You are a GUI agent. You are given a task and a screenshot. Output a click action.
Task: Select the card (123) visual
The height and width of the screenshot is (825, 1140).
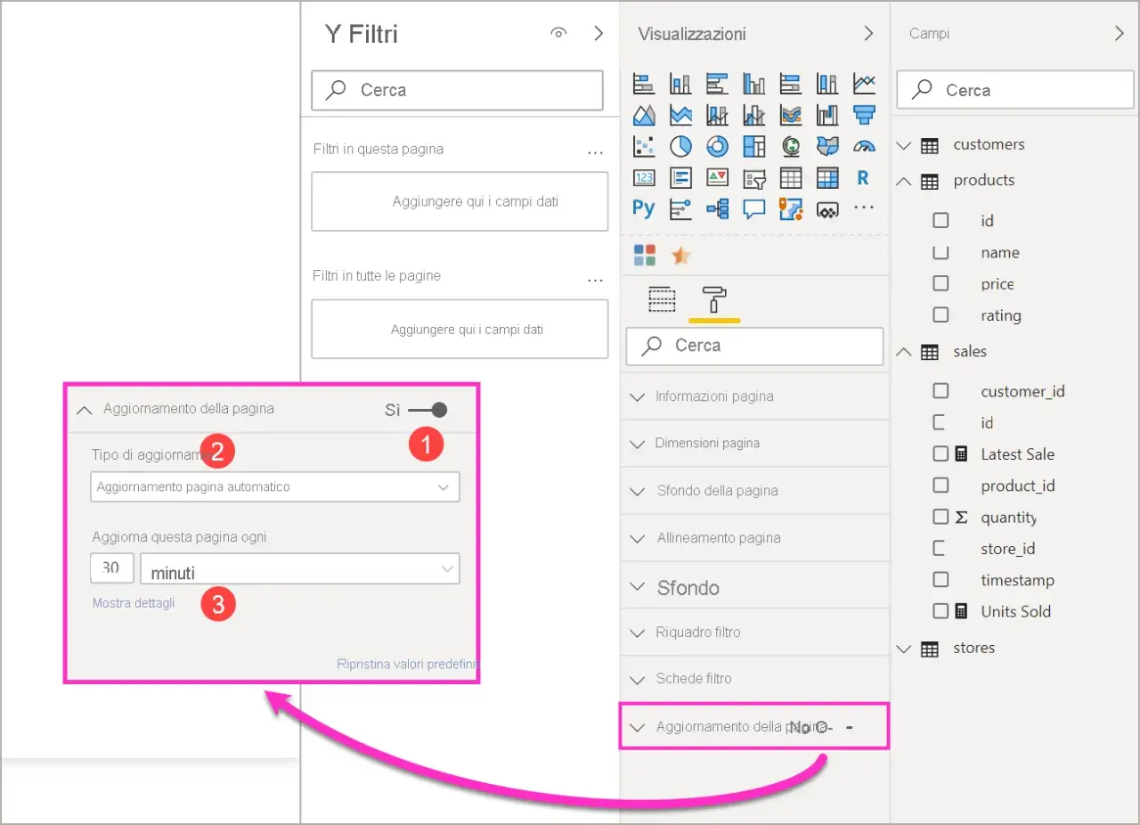pyautogui.click(x=644, y=177)
